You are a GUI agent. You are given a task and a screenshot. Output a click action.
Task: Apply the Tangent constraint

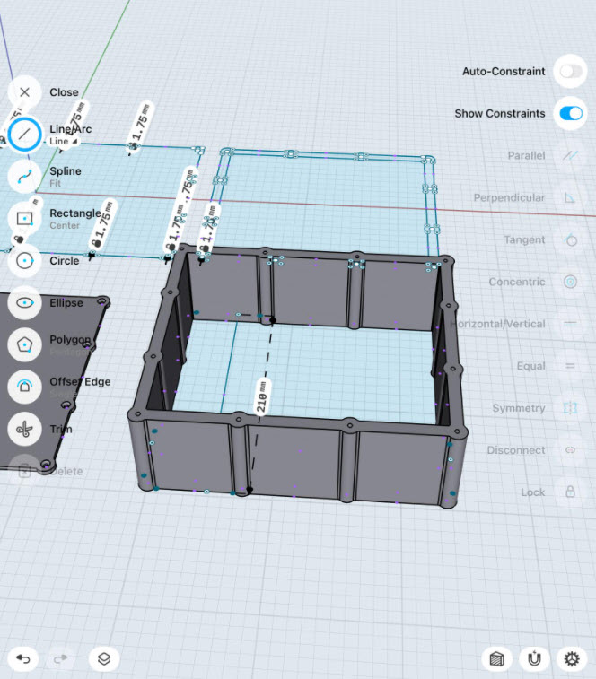click(569, 240)
